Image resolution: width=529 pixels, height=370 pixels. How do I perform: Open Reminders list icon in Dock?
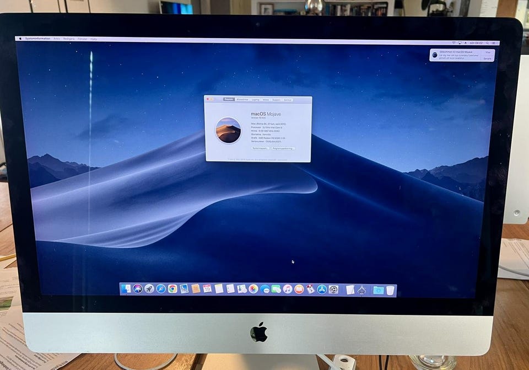click(x=230, y=288)
